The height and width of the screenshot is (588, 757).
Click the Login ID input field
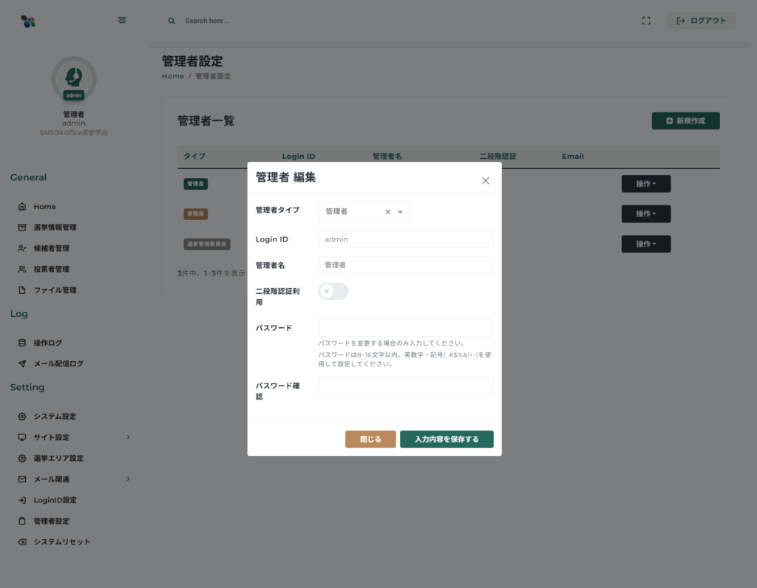point(406,239)
